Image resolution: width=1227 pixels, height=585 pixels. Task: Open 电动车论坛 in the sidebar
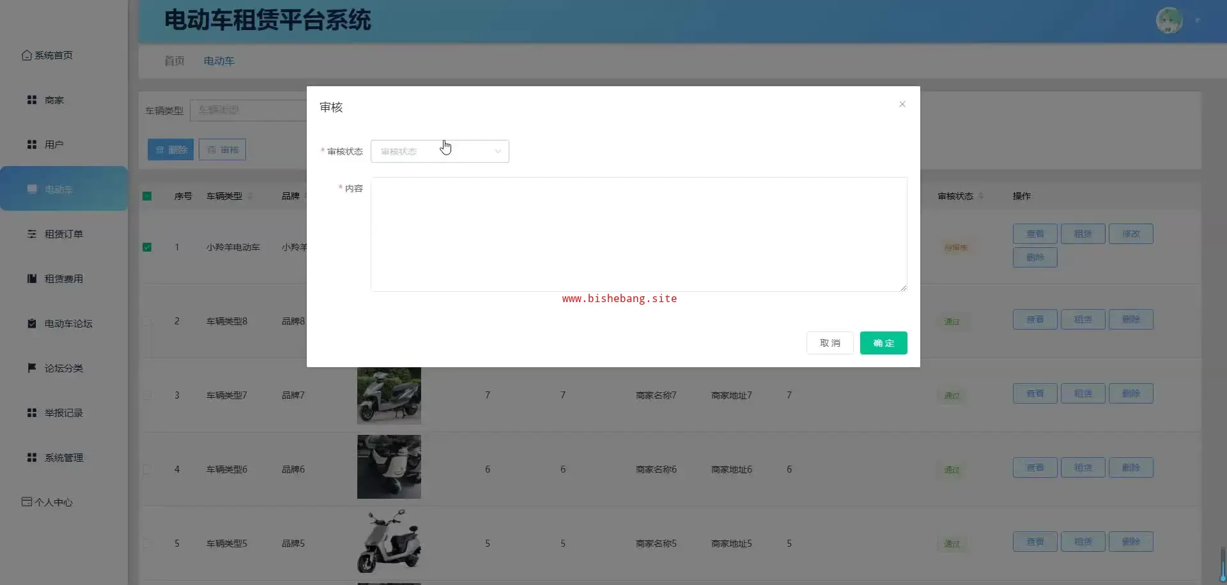point(68,324)
